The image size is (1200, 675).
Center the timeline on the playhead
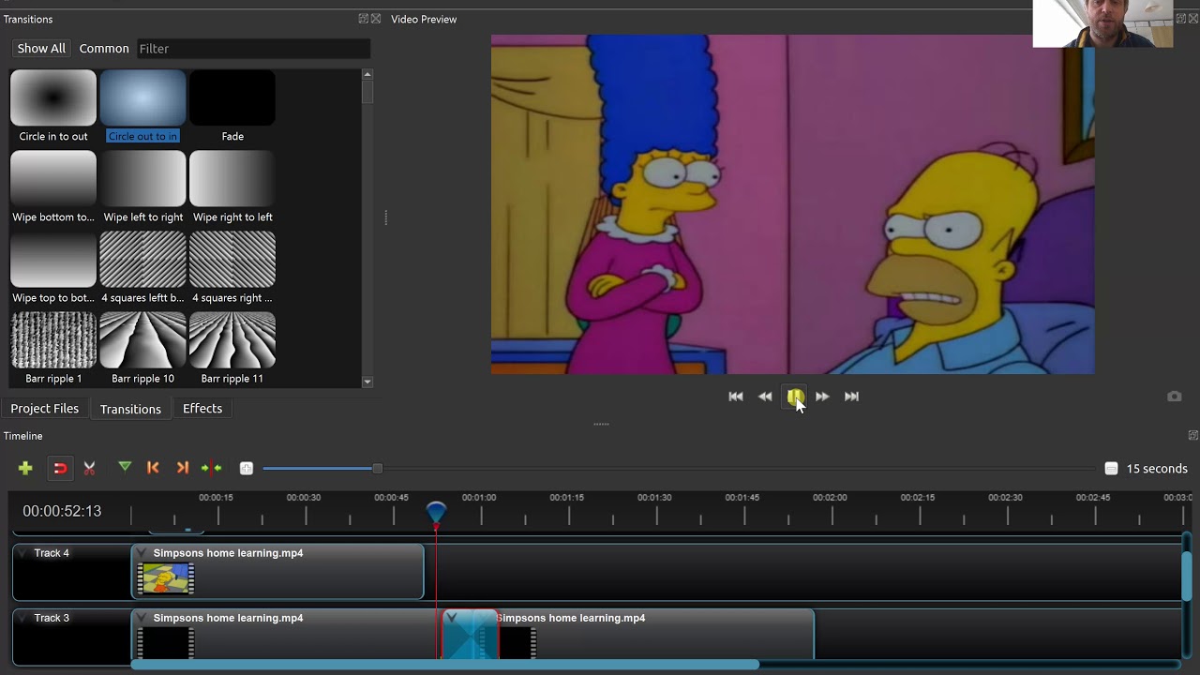tap(212, 468)
